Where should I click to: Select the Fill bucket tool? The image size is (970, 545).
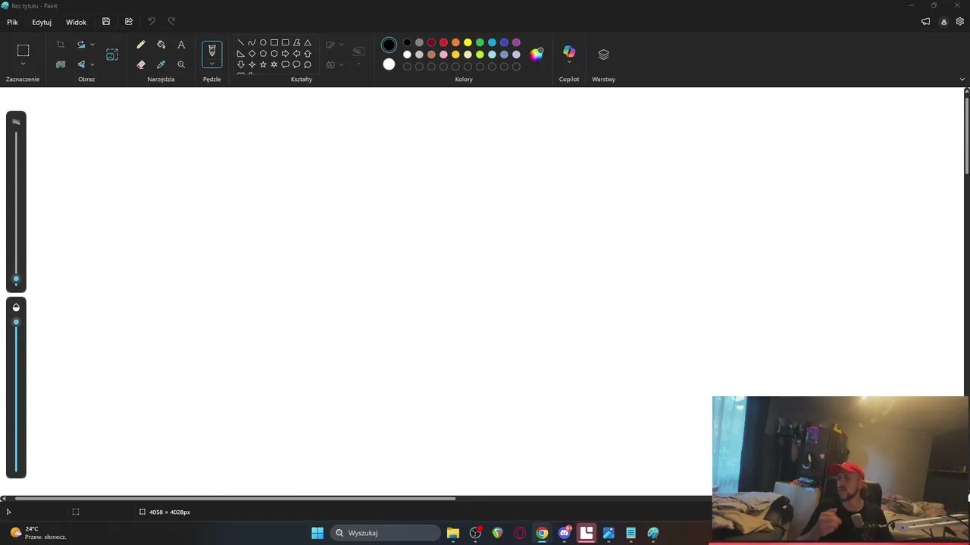coord(161,45)
